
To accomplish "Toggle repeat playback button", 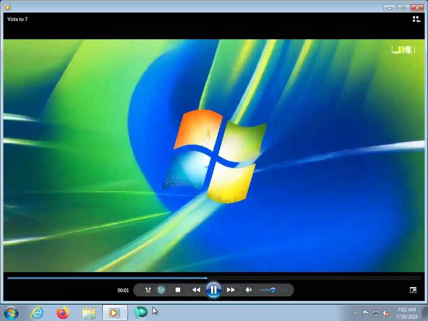I will pos(161,290).
